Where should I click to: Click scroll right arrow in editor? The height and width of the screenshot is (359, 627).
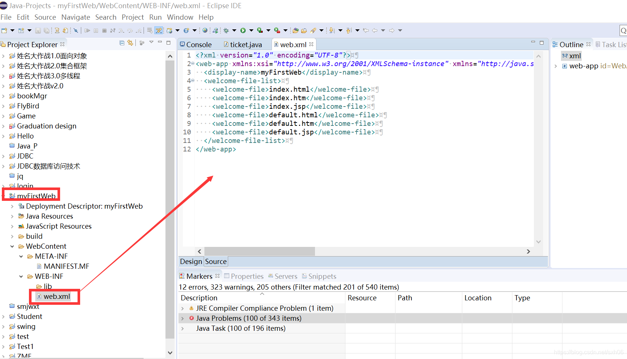[528, 251]
